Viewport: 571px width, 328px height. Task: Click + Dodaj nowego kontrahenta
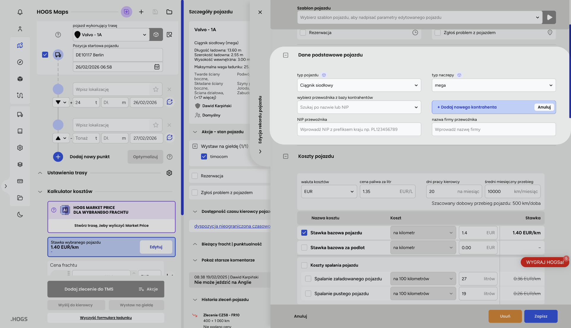[467, 107]
